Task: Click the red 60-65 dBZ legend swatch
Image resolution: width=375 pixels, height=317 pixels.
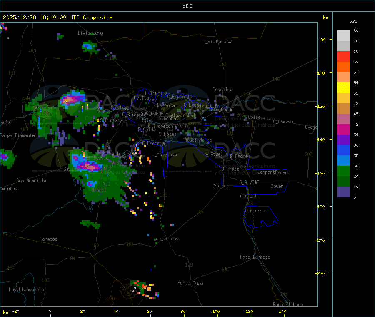Action: pos(343,56)
